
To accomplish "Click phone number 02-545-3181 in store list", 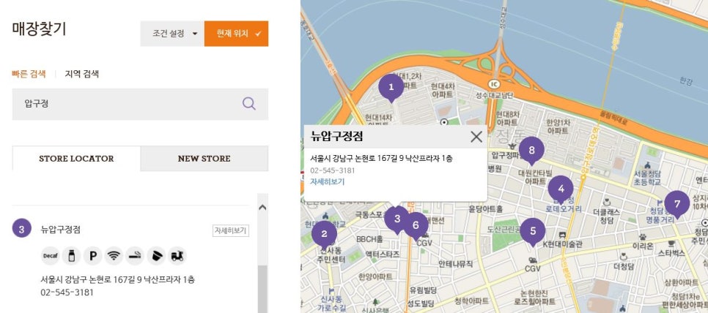I will [x=67, y=293].
